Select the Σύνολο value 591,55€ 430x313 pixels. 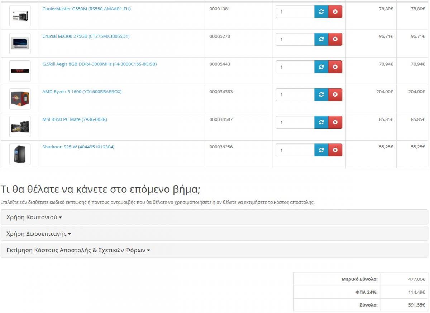pos(416,305)
